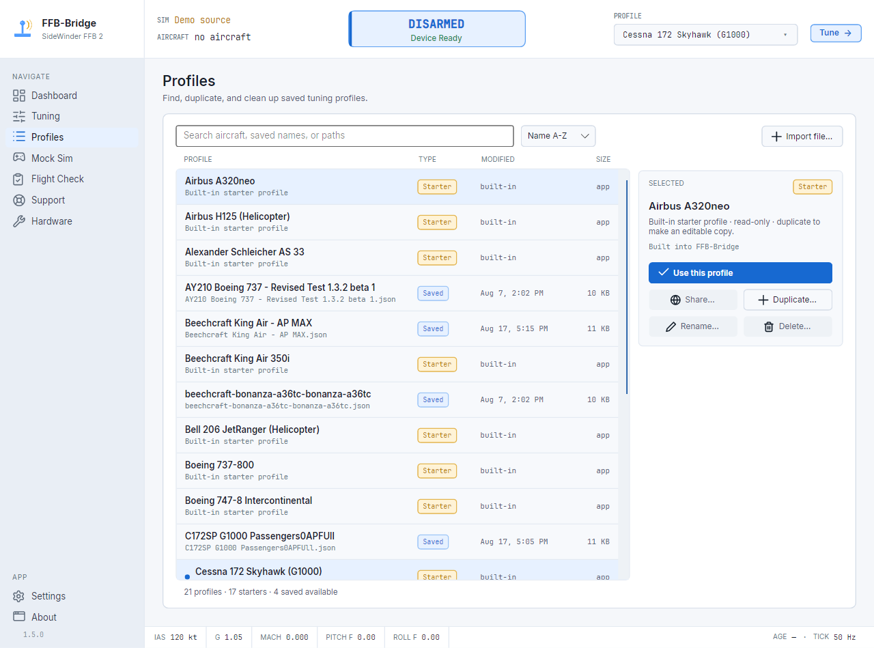Screen dimensions: 874x648
Task: Expand the Name A-Z sort dropdown
Action: [x=559, y=136]
